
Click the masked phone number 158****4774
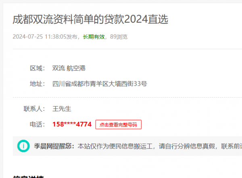click(72, 124)
